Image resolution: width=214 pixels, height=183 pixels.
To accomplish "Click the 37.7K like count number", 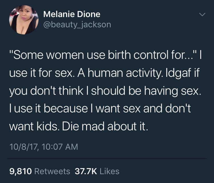I will tap(86, 171).
